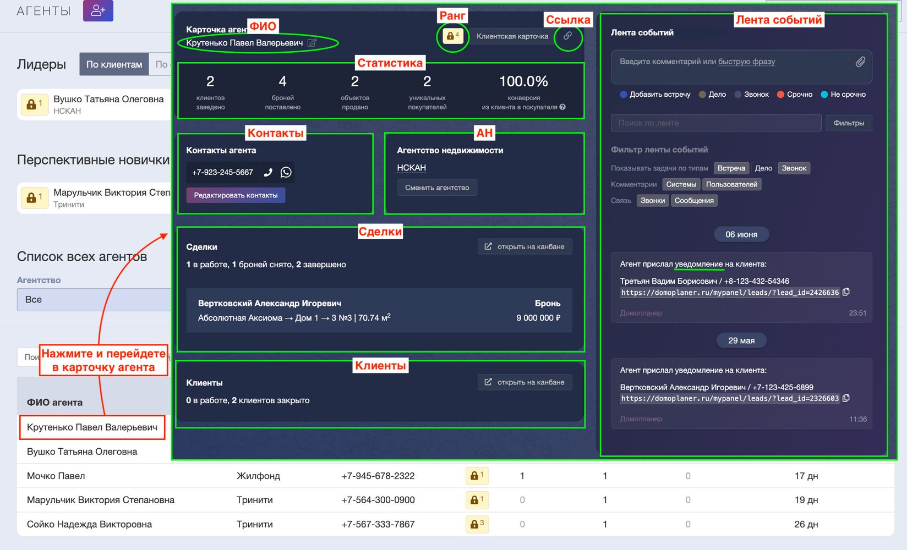Copy link for lead 2426636
907x550 pixels.
(846, 292)
